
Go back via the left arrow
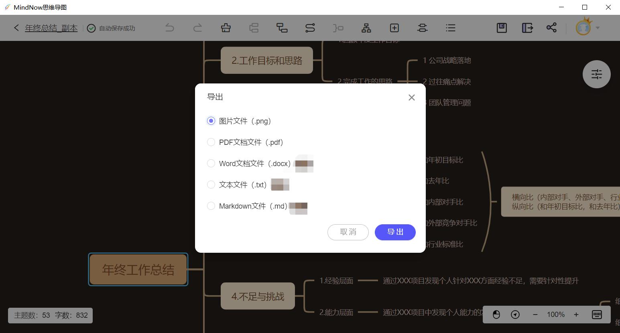pos(16,28)
